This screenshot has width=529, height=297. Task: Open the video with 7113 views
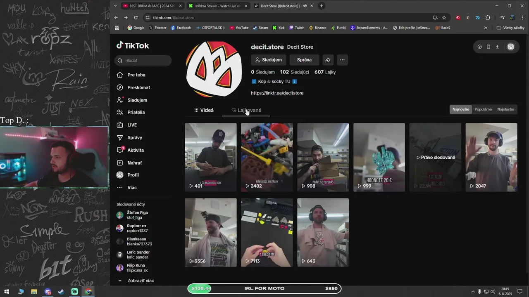point(267,232)
